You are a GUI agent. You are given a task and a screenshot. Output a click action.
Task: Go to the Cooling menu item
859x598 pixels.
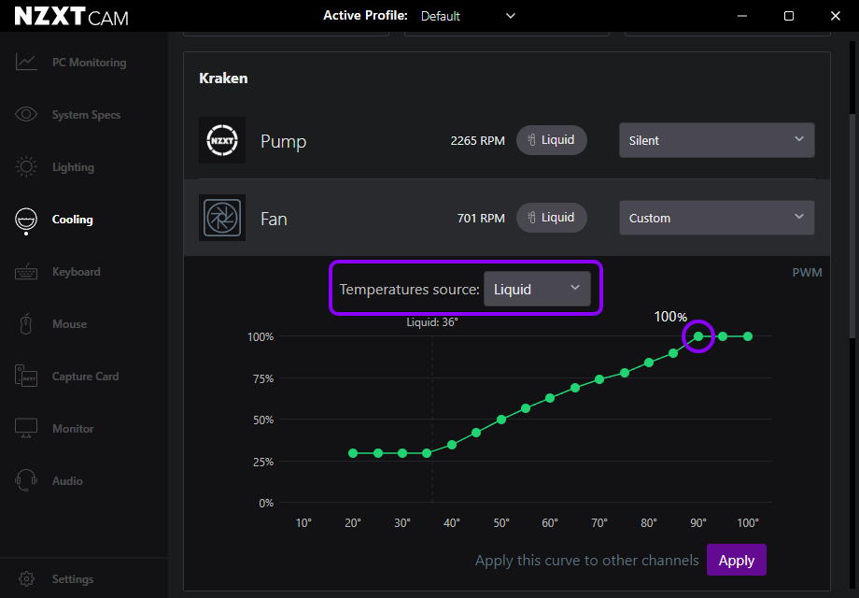72,220
